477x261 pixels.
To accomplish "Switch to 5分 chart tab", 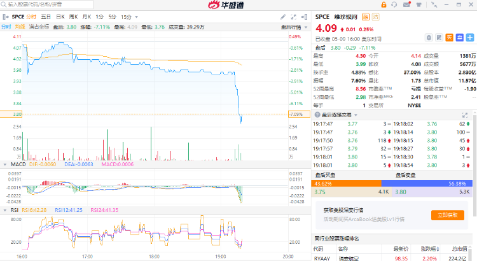I will click(x=112, y=17).
